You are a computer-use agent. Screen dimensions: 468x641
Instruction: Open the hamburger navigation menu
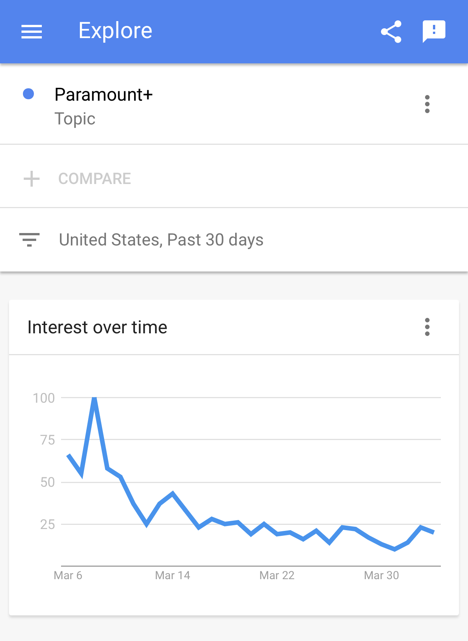(32, 32)
